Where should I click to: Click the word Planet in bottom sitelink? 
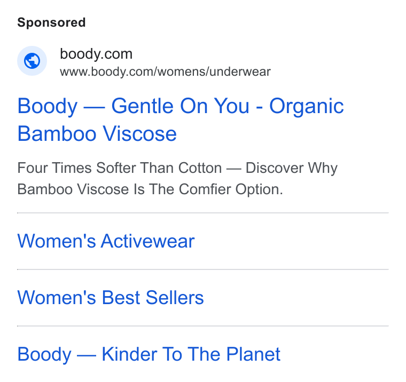(x=253, y=354)
